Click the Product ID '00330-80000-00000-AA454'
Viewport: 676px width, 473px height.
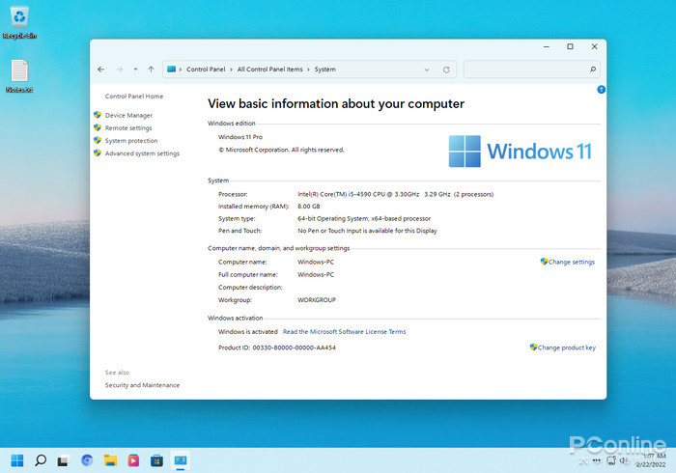294,348
